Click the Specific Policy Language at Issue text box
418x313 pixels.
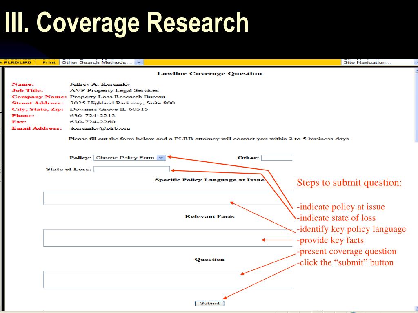point(168,198)
